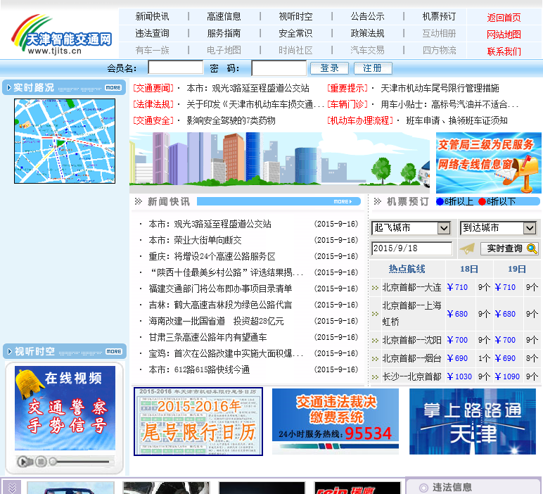Click the red 6折以下 legend dot
The width and height of the screenshot is (543, 494).
(482, 202)
